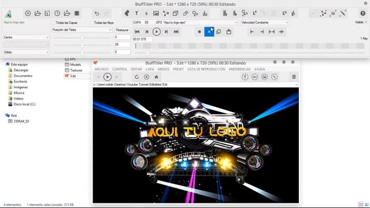The image size is (370, 208).
Task: Open the PREFERENCIAS menu
Action: [240, 69]
